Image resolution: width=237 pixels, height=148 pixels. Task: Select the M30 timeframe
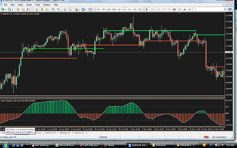pos(114,9)
